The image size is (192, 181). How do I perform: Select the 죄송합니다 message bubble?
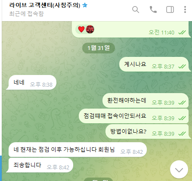tap(40, 165)
